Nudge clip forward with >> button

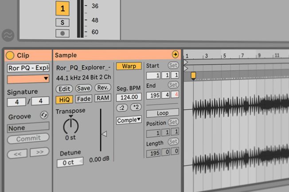coord(39,152)
